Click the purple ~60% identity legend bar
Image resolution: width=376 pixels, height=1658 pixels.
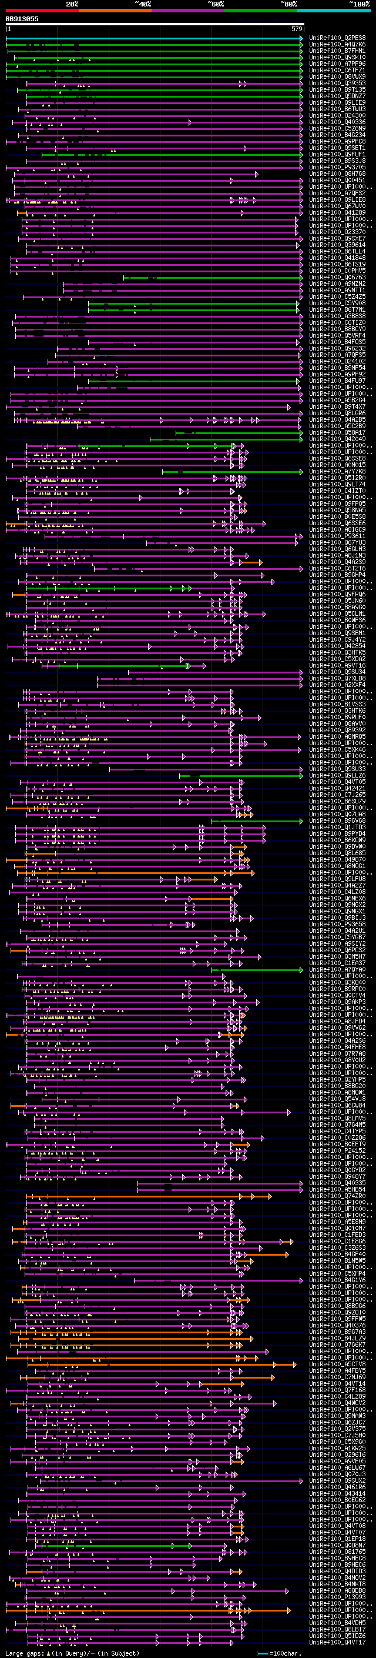tap(189, 9)
